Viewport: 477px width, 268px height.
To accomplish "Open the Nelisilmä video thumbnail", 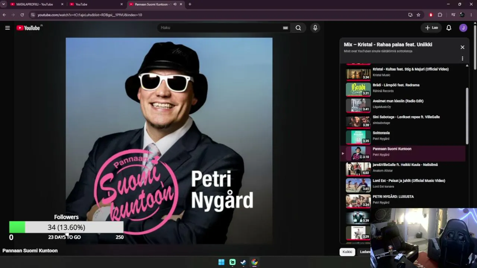I will coord(358,169).
